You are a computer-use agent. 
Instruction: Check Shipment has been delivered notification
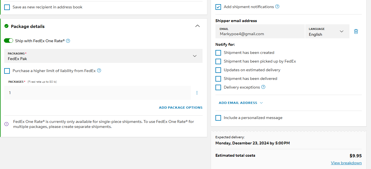218,79
